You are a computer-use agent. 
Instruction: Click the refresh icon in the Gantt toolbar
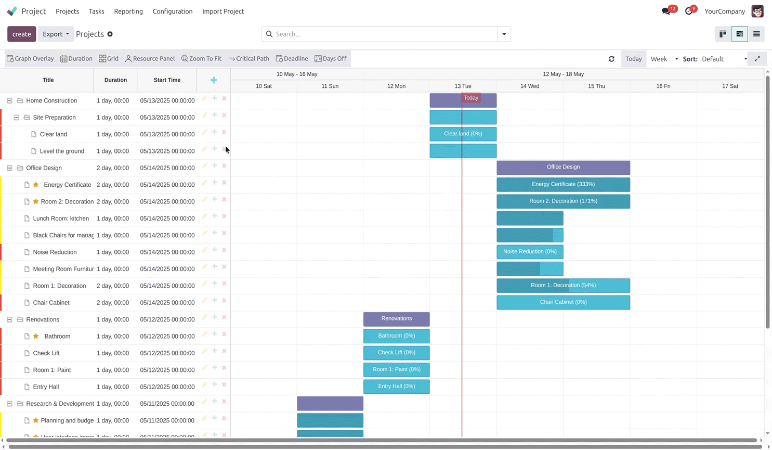click(x=611, y=59)
